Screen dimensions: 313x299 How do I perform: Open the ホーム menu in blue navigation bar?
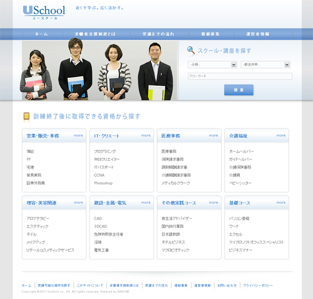41,34
